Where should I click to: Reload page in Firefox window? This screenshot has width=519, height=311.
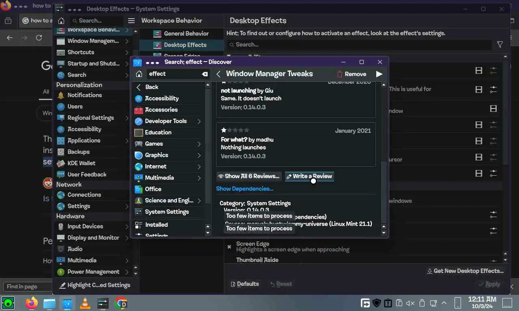39,38
